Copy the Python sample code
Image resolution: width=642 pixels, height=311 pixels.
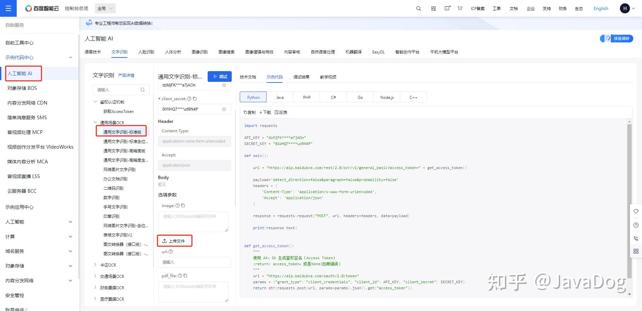[x=249, y=112]
